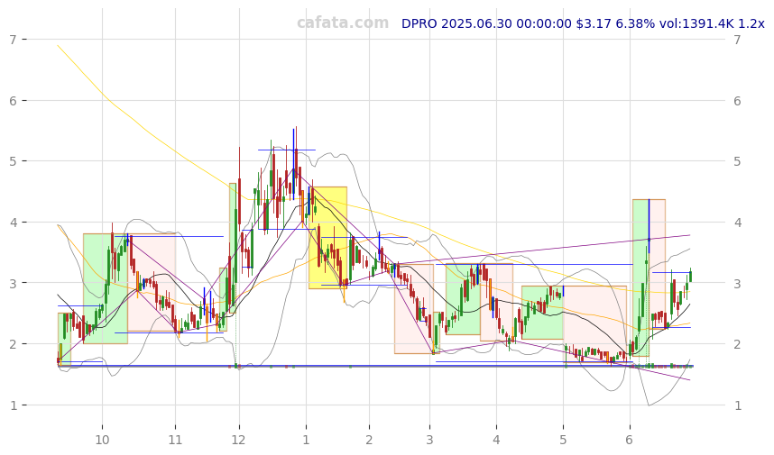Click the x-axis month label 2
Viewport: 774px width, 455px height.
369,440
